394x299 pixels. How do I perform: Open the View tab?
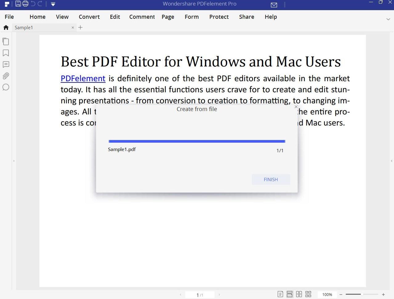(x=62, y=17)
